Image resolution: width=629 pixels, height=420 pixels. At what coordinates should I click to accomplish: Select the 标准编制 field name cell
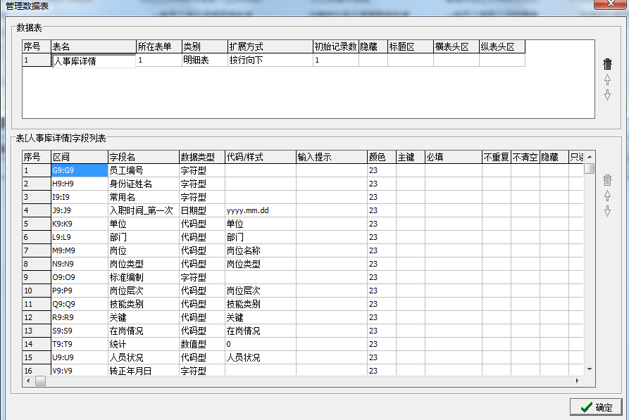[x=144, y=277]
